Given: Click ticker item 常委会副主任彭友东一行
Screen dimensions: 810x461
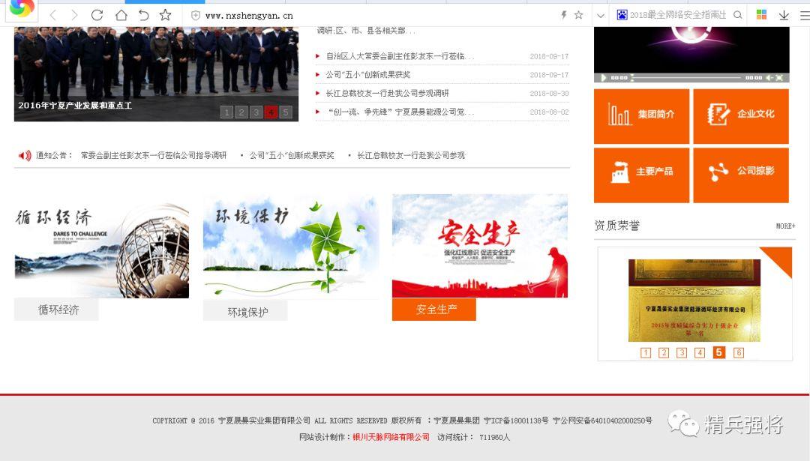Looking at the screenshot, I should tap(154, 155).
